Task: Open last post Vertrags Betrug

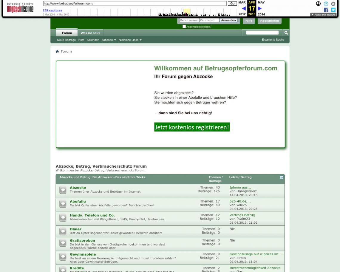Action: [242, 215]
